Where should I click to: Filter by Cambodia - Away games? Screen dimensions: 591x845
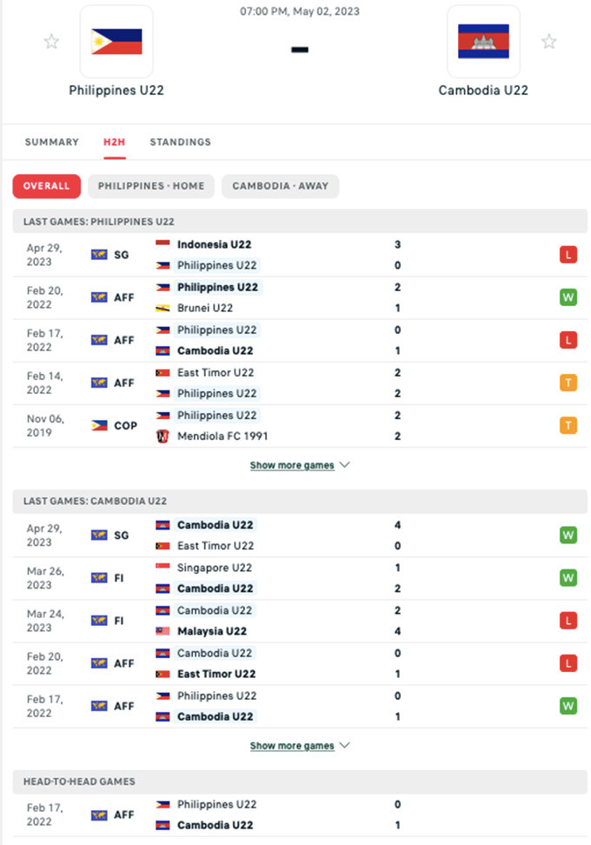(280, 186)
